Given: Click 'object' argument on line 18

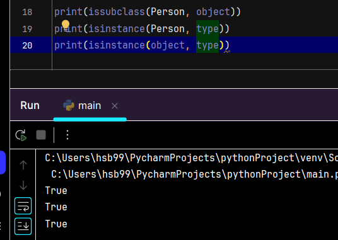Looking at the screenshot, I should pyautogui.click(x=213, y=11).
